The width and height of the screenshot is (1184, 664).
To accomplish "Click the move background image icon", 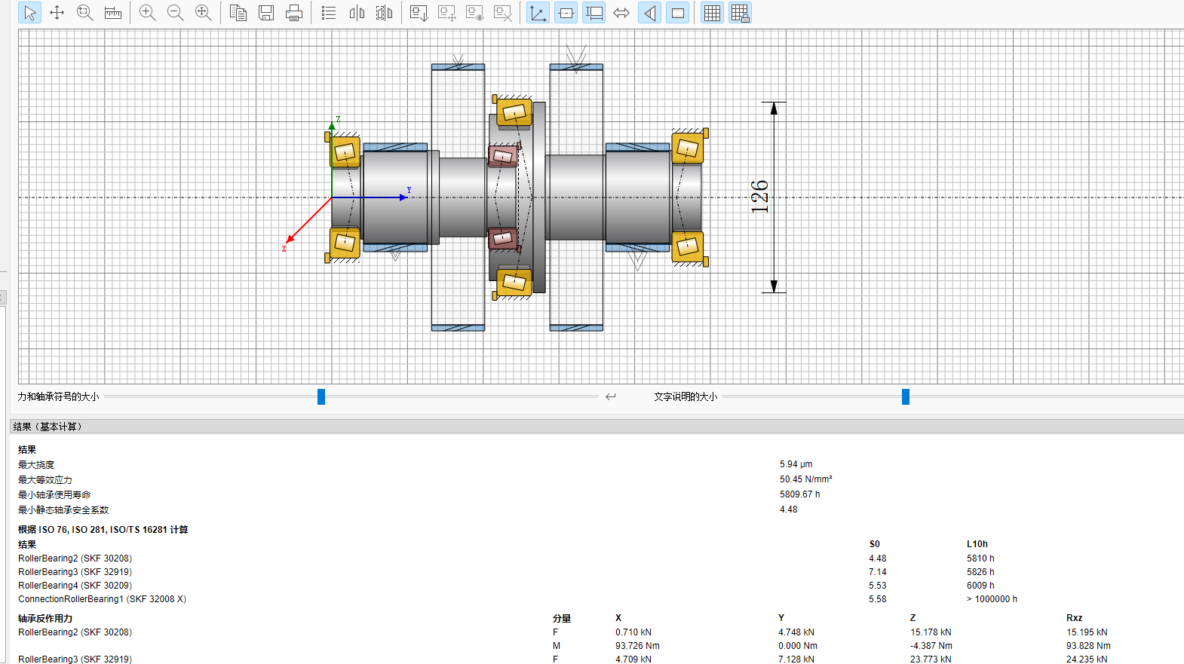I will pos(447,13).
